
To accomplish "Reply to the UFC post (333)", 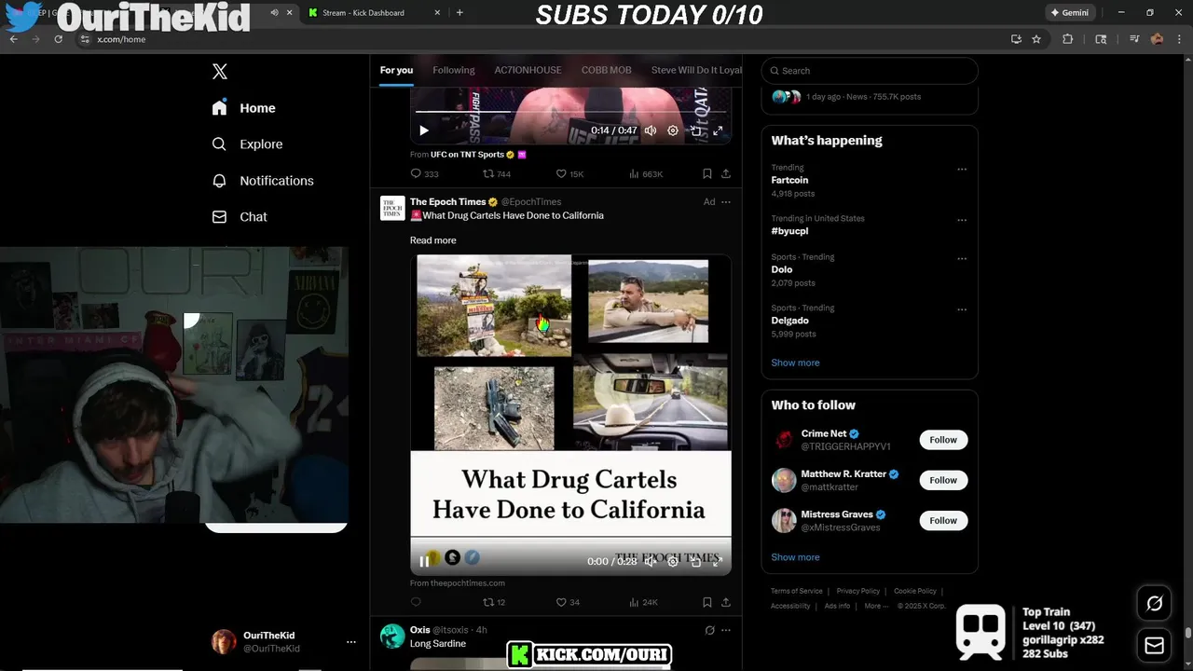I will (424, 174).
